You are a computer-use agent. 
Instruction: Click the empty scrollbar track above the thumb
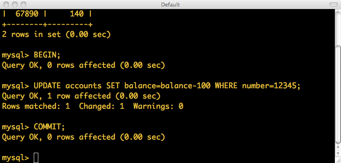338,27
